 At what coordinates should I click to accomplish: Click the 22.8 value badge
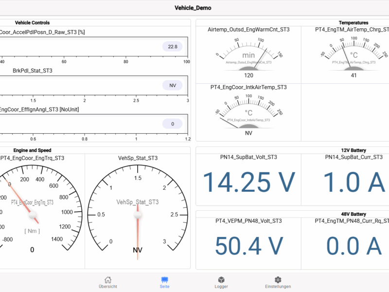(x=173, y=47)
